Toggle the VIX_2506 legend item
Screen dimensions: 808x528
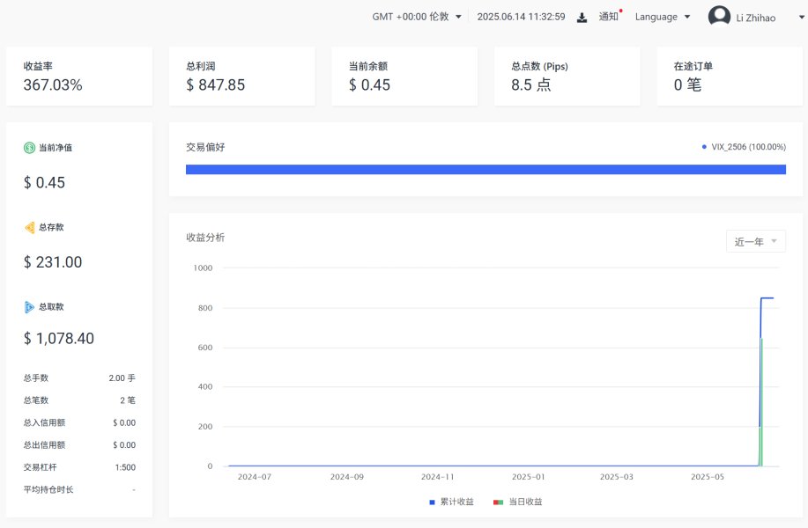point(744,147)
